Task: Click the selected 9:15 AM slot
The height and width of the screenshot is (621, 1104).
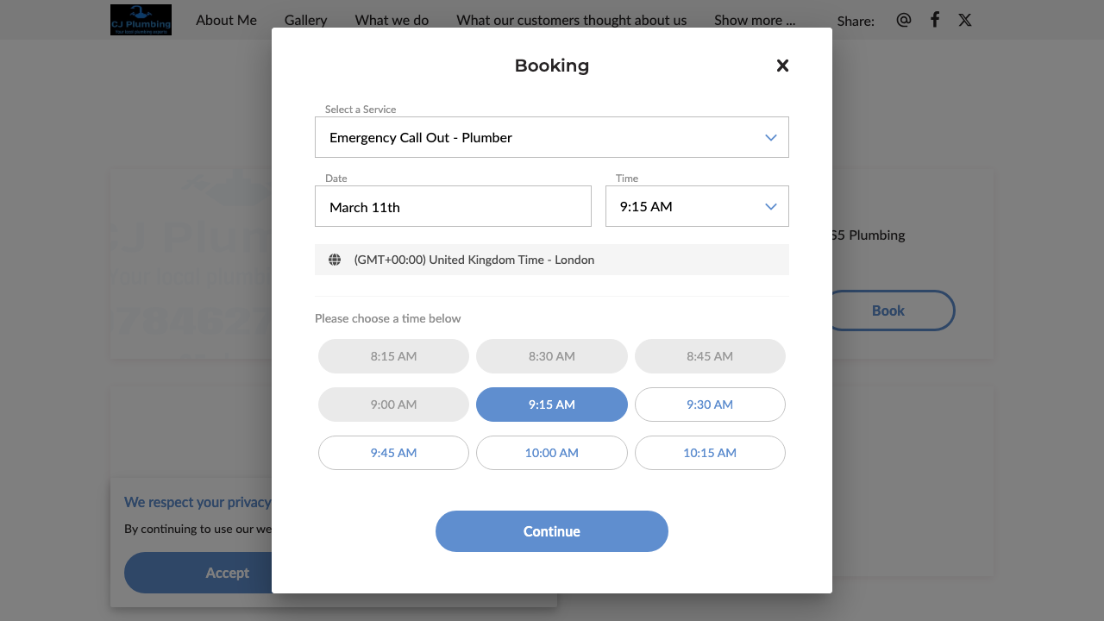Action: 552,405
